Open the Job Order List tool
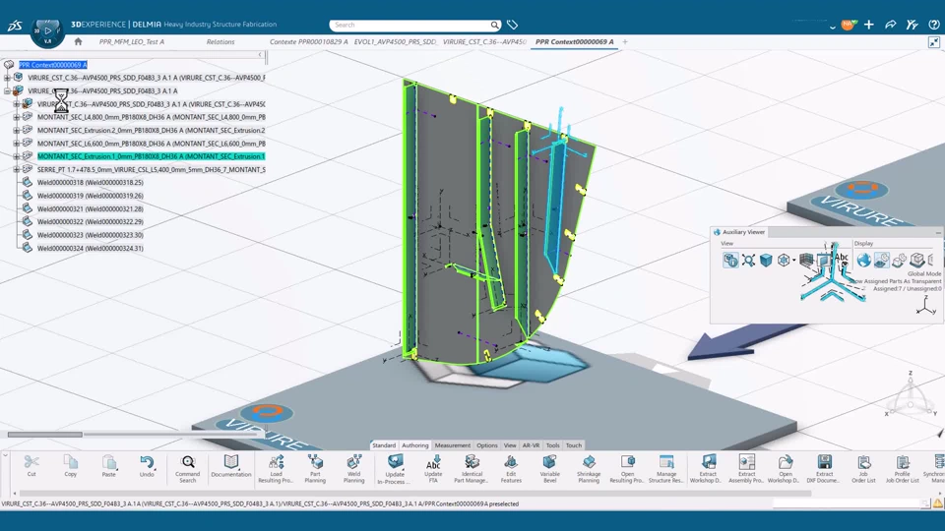Image resolution: width=945 pixels, height=531 pixels. tap(863, 462)
